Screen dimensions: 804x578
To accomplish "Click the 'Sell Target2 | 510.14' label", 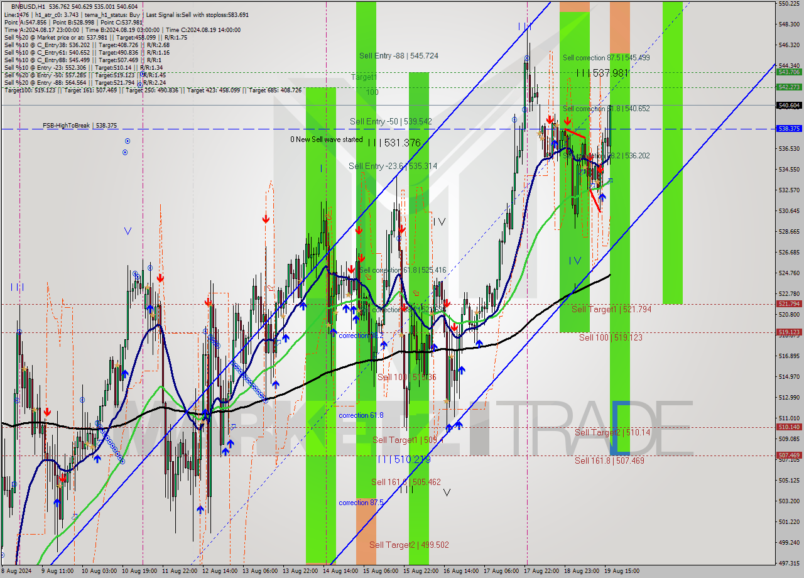I will coord(612,432).
